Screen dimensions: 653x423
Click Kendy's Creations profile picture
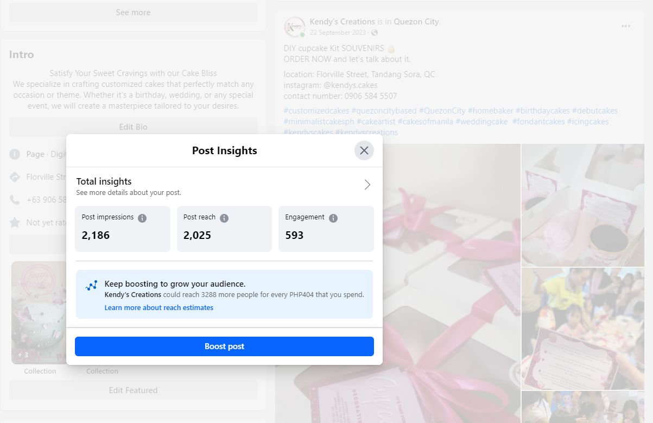tap(295, 27)
